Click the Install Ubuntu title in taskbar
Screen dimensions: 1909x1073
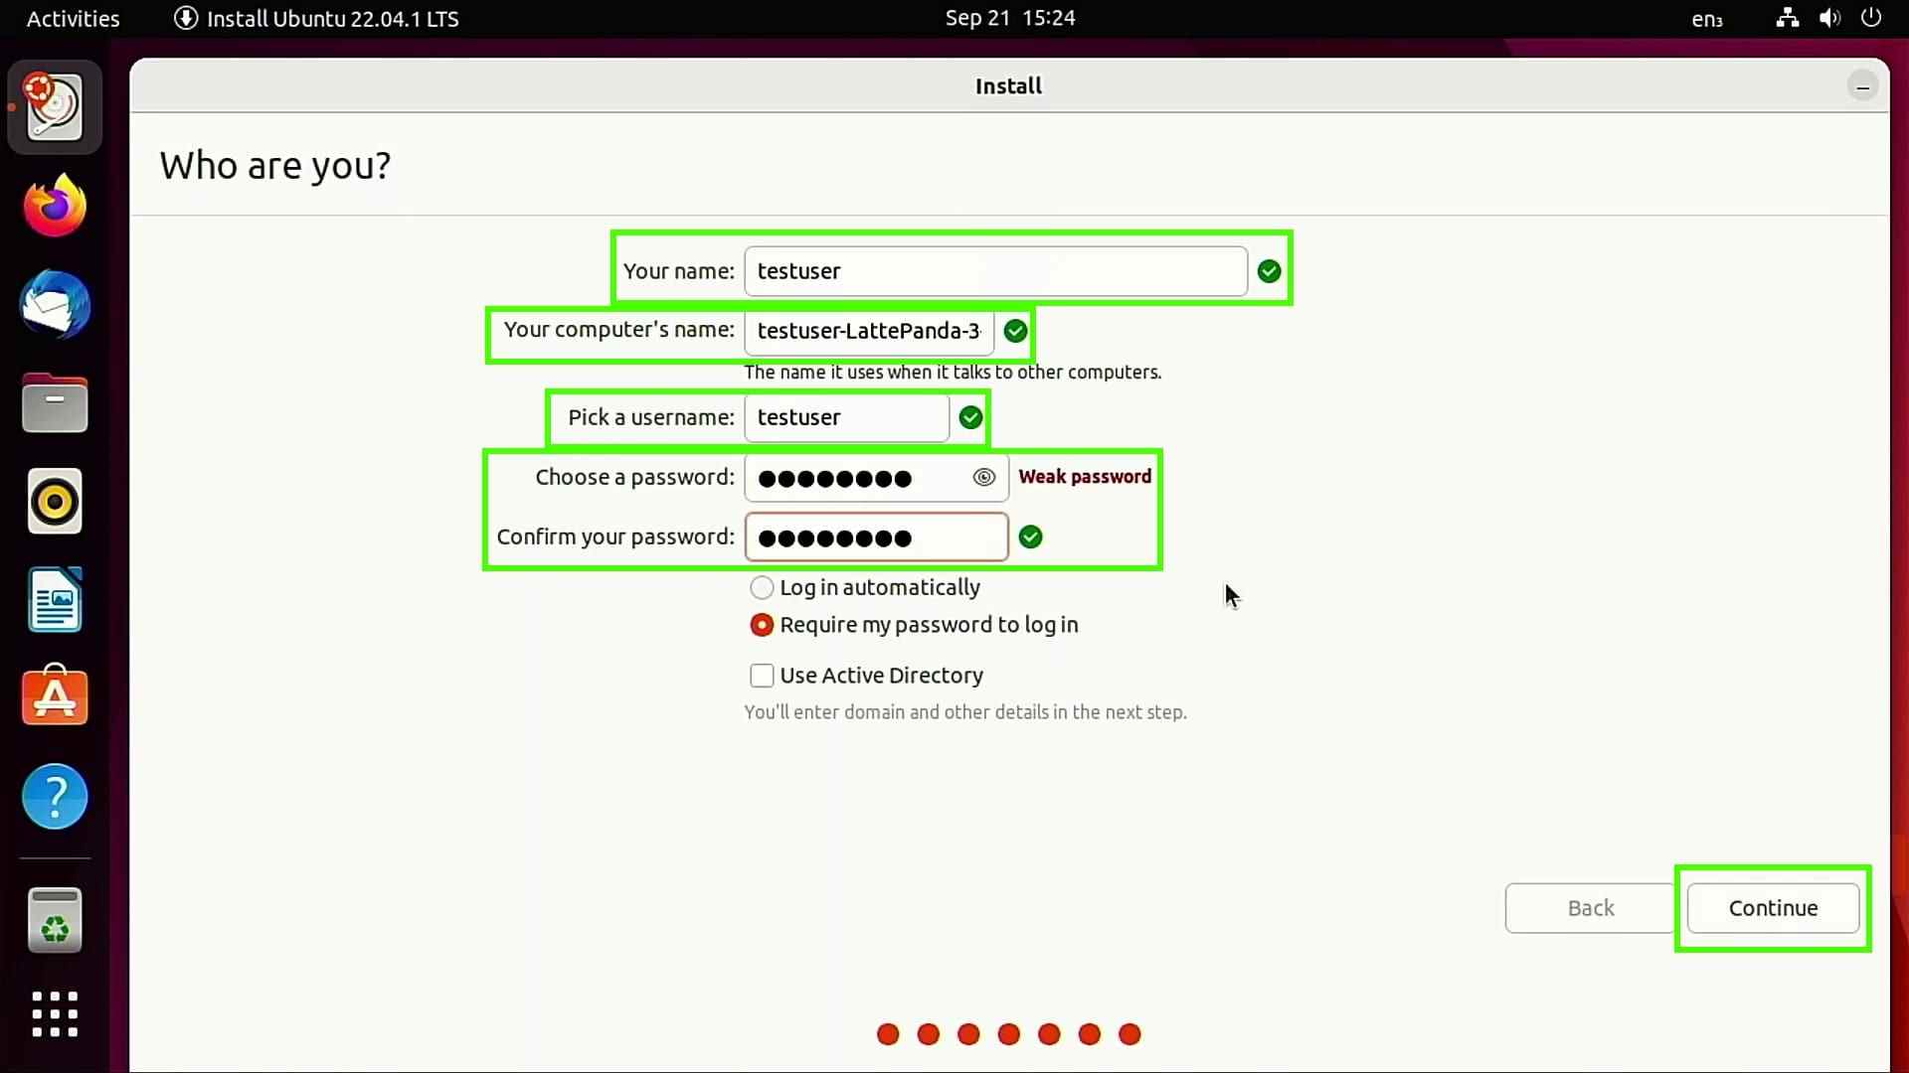pos(332,17)
